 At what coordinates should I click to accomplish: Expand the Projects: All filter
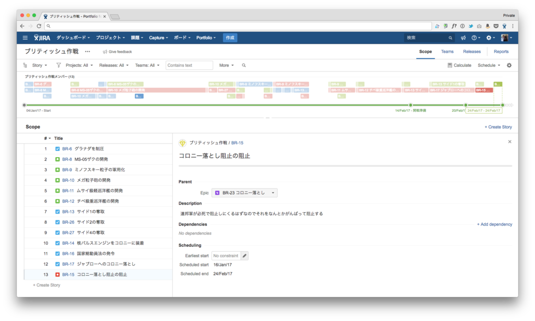(x=79, y=65)
